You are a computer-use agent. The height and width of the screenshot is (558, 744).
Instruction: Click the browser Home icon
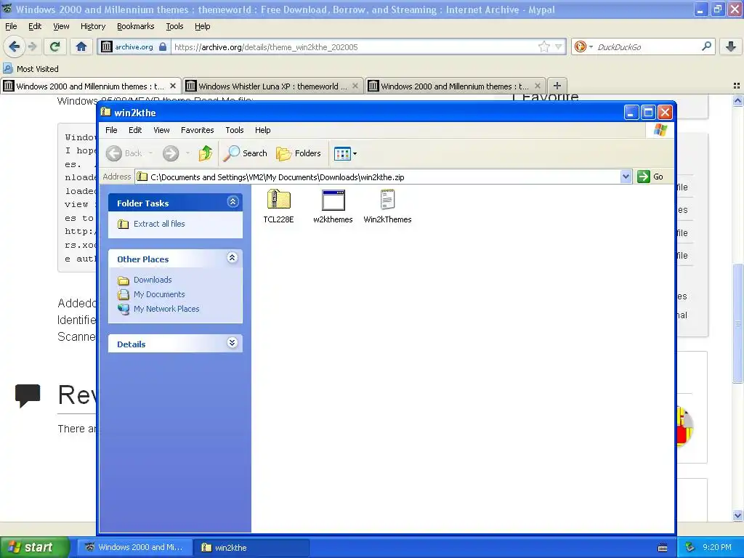[81, 46]
